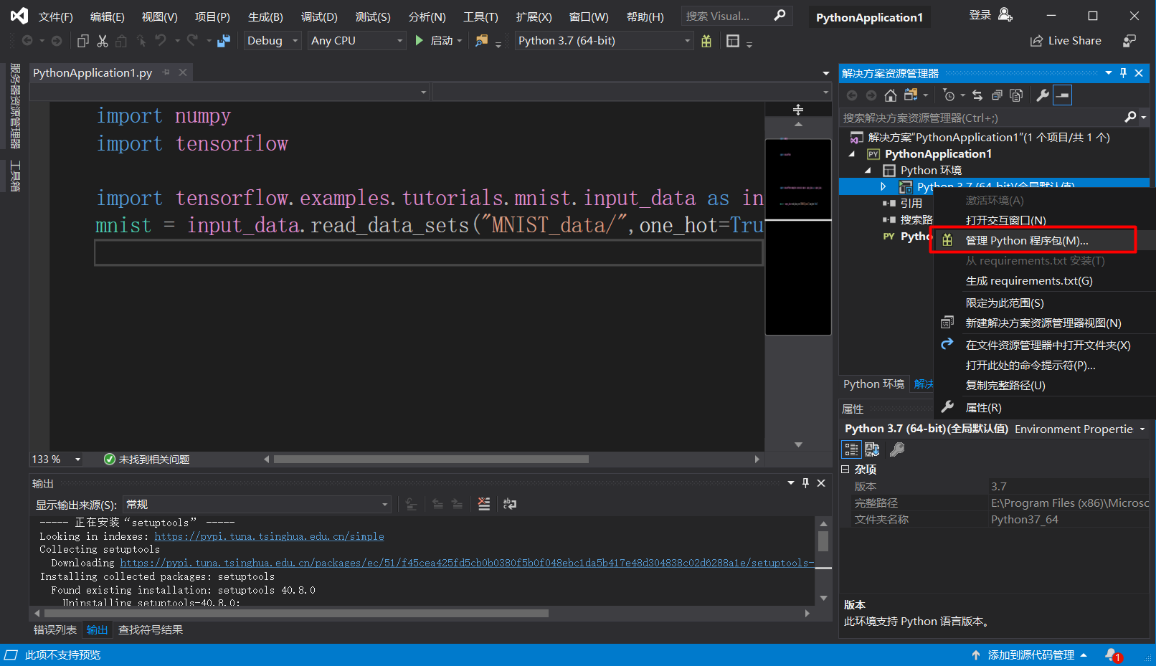Viewport: 1156px width, 666px height.
Task: Open the setuptools package download link
Action: 467,563
